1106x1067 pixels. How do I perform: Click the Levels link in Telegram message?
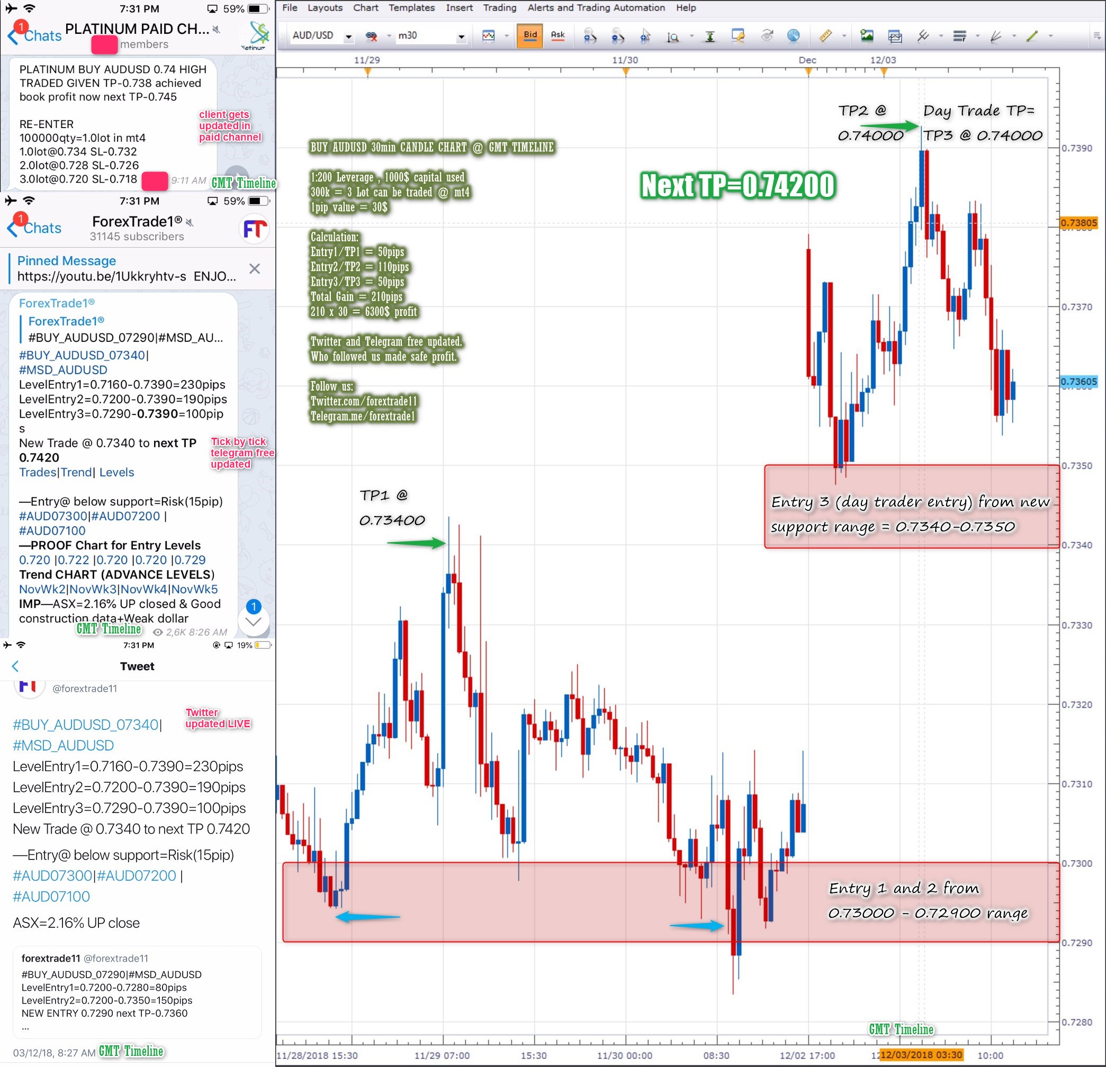(117, 473)
